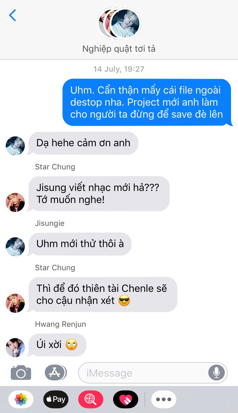Tap the blue back arrow
The width and height of the screenshot is (238, 413).
pos(12,15)
